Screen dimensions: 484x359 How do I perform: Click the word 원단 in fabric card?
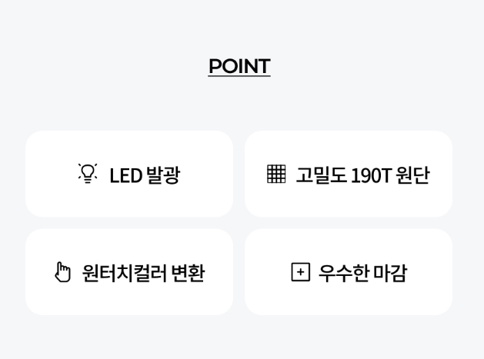pos(413,175)
